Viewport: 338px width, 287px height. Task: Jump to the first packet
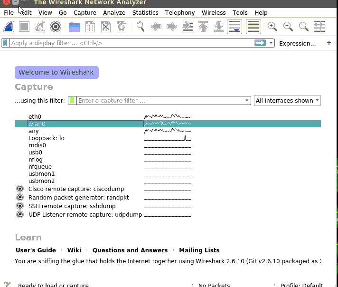[x=203, y=27]
